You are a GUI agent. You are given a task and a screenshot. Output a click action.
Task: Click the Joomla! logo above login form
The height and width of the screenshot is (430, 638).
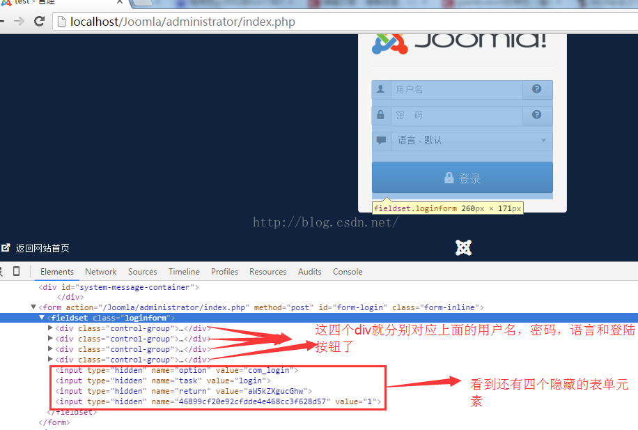coord(460,44)
